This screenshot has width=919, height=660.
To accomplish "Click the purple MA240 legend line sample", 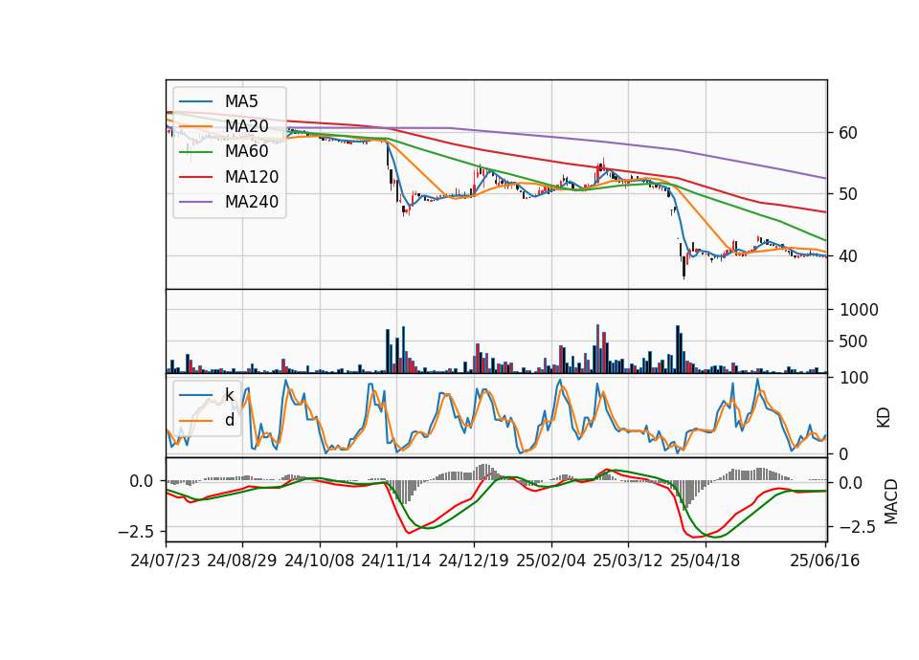I will [x=195, y=203].
